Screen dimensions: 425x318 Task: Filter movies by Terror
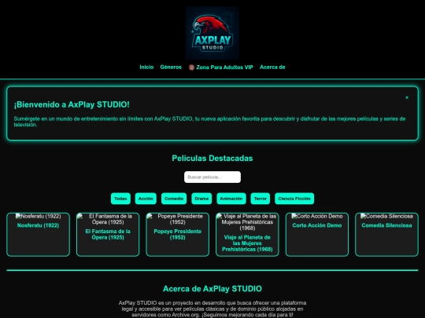[261, 199]
